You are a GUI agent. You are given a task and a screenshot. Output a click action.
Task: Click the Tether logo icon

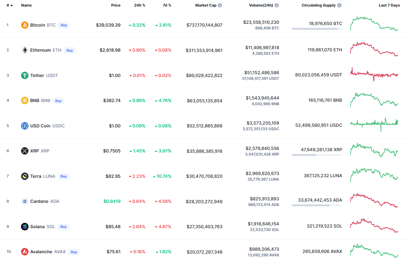pyautogui.click(x=25, y=75)
